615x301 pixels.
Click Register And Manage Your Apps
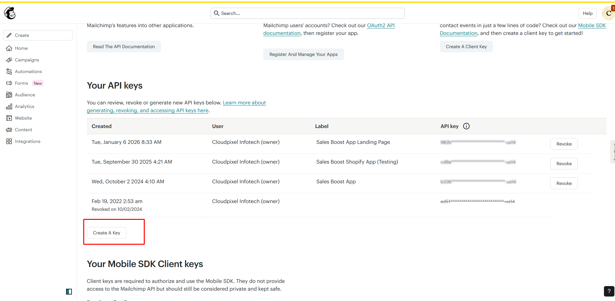pyautogui.click(x=303, y=54)
